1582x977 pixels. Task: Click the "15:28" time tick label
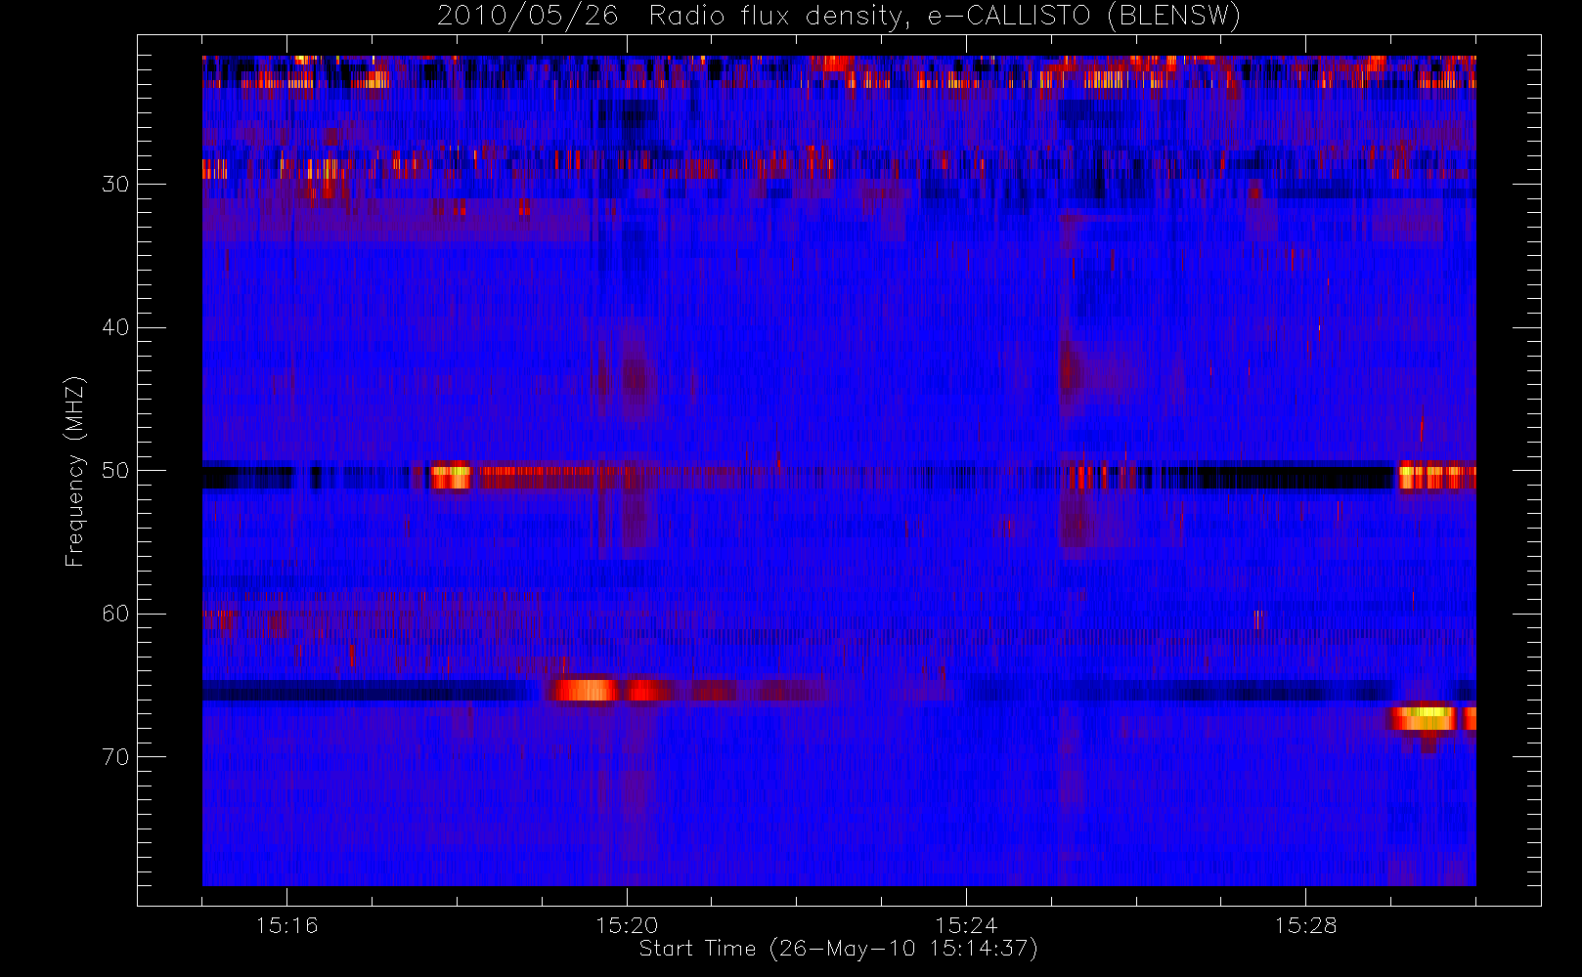coord(1305,925)
